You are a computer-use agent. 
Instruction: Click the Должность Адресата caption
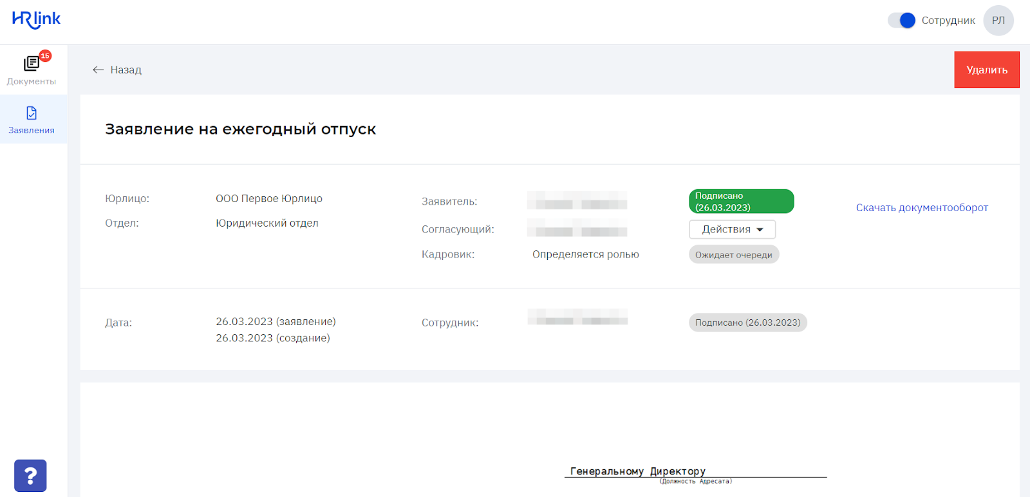pyautogui.click(x=696, y=482)
